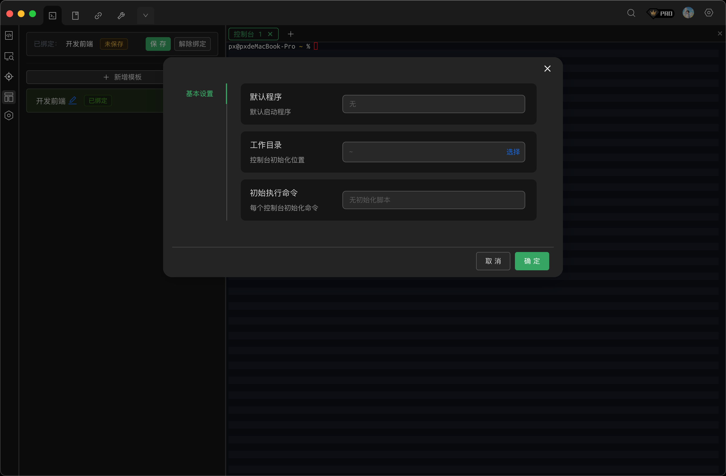
Task: Add new console tab with plus icon
Action: (291, 34)
